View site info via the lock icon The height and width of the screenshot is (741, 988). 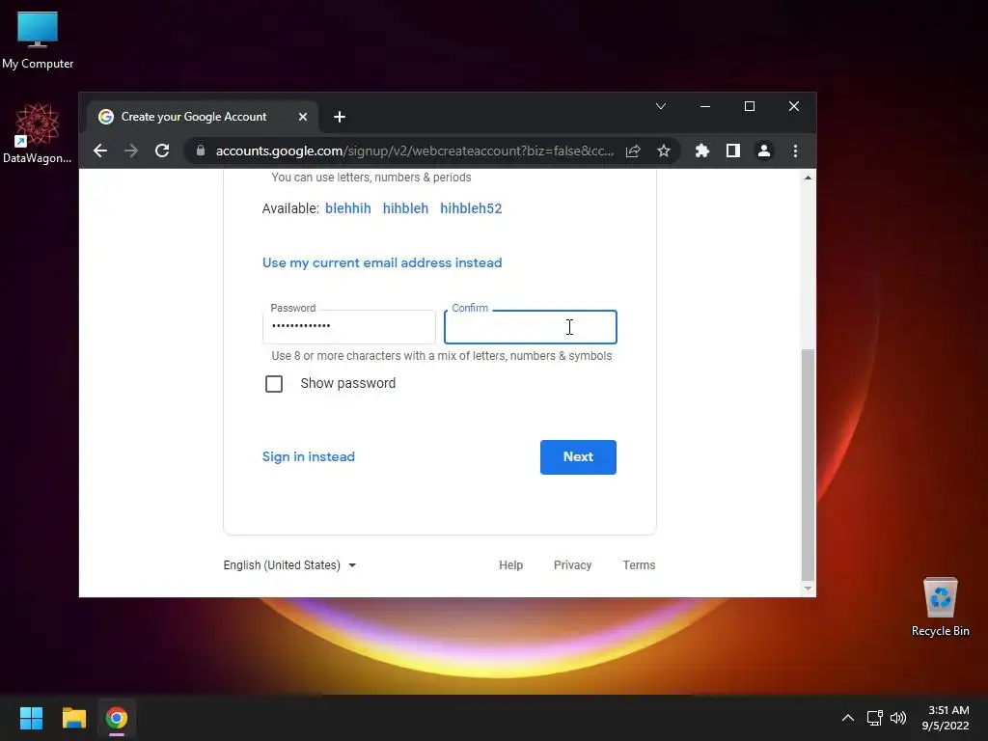[201, 151]
